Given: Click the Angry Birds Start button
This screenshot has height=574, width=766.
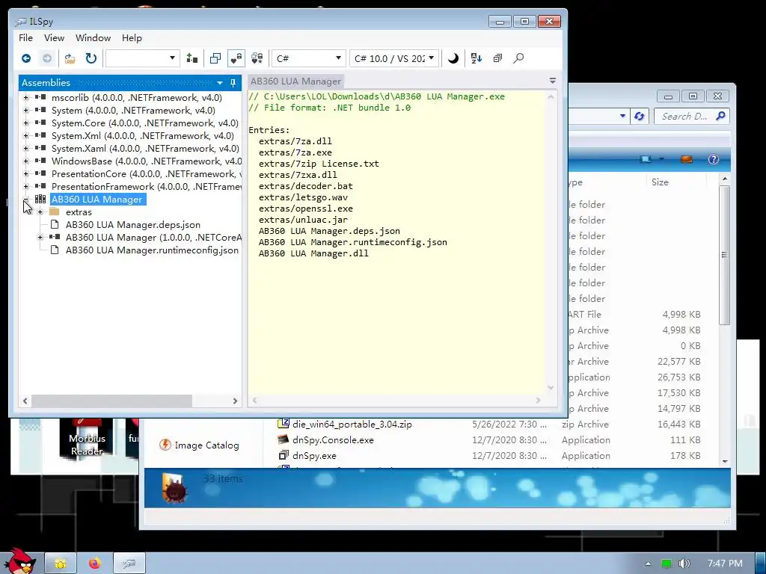Looking at the screenshot, I should (x=19, y=561).
